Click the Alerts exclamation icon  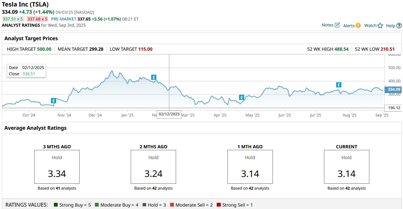pos(358,25)
